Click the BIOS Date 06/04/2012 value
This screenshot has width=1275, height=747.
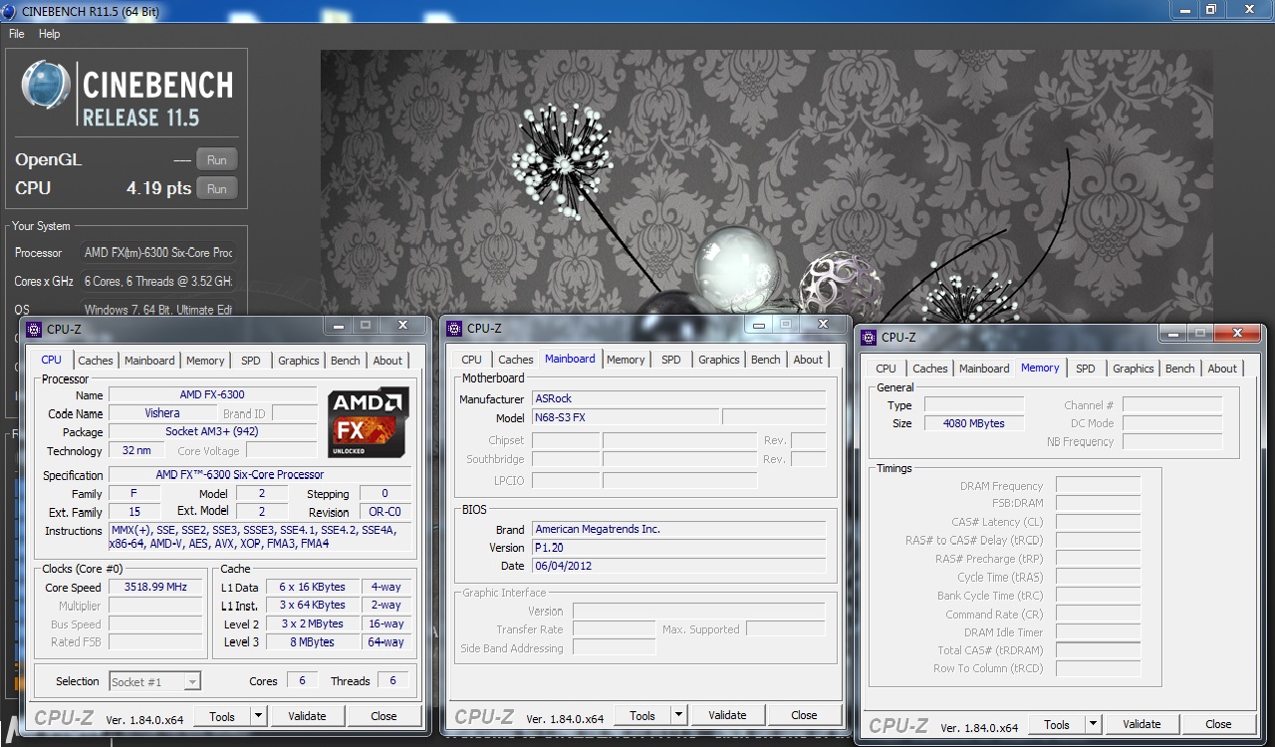click(x=678, y=566)
